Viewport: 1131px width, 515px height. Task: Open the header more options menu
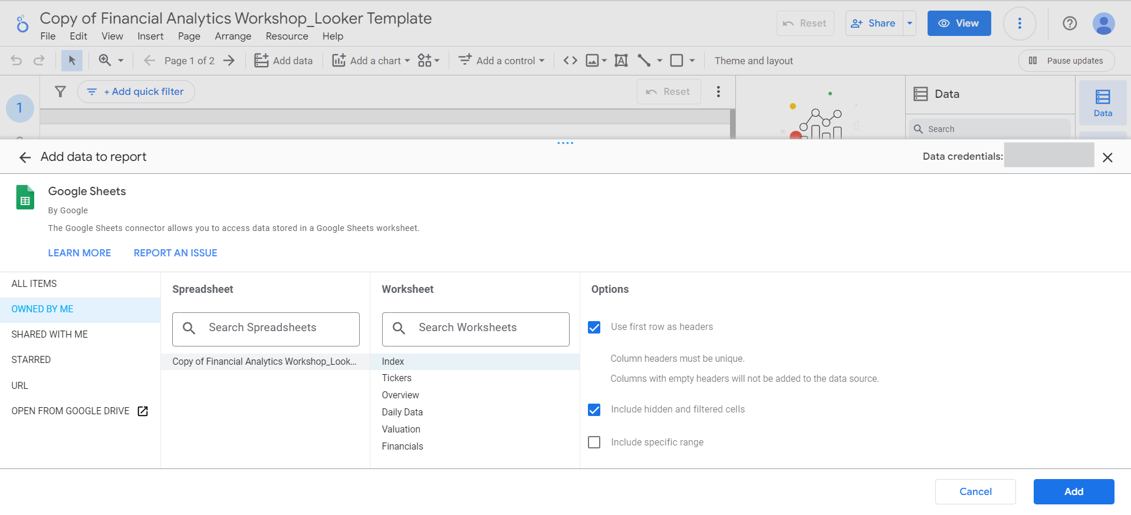pos(1020,24)
